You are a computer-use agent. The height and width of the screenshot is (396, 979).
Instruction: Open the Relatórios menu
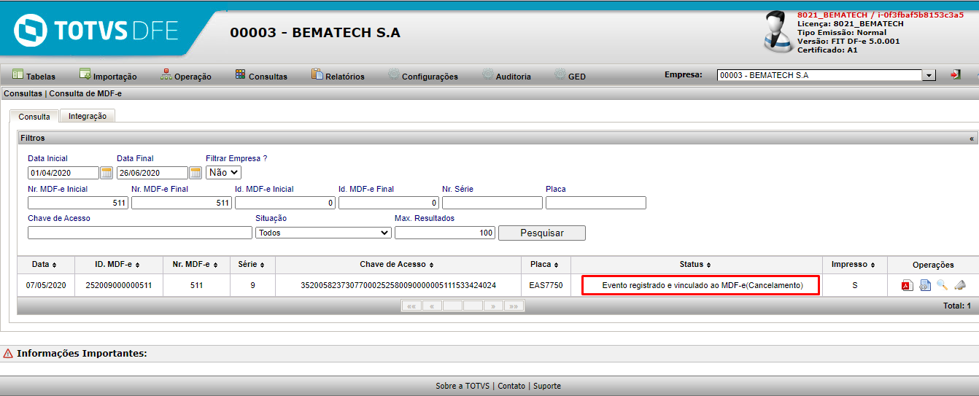pos(338,75)
